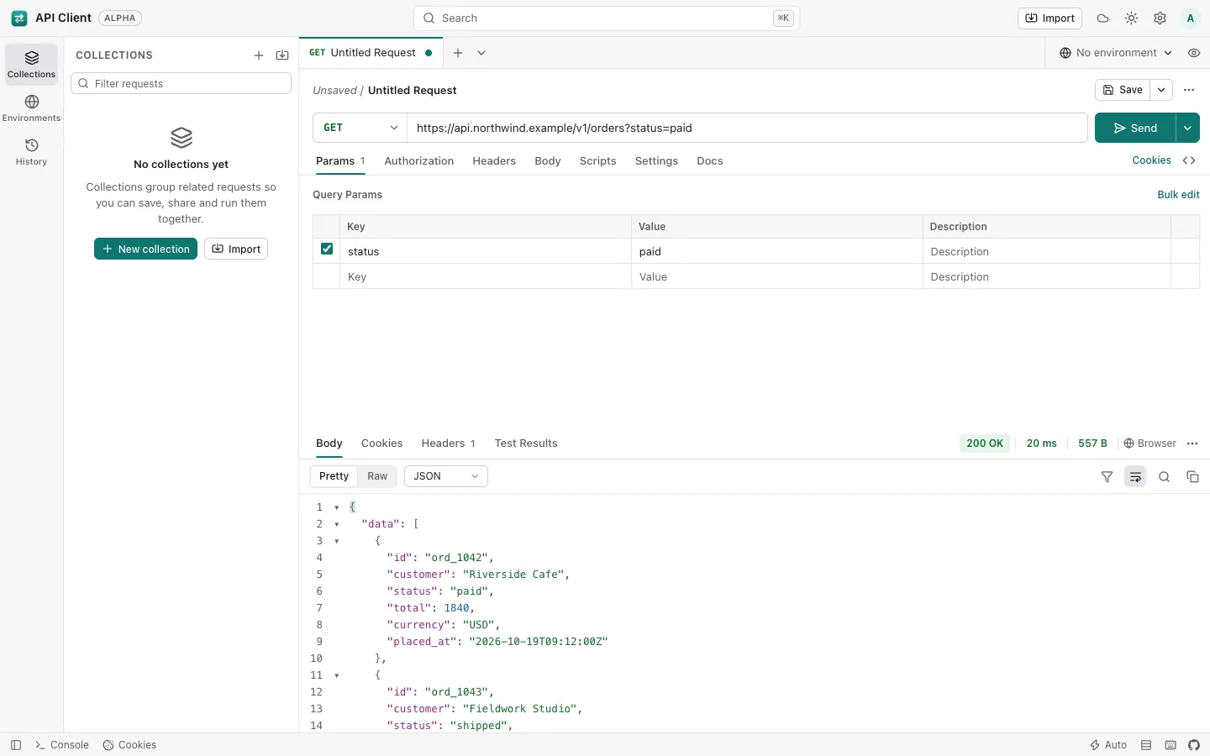Open the Cookies link beside the code icon

(x=1151, y=160)
